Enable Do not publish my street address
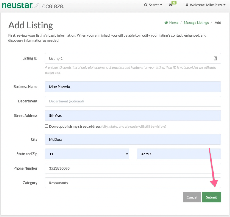Viewport: 230px width, 217px height. tap(47, 126)
